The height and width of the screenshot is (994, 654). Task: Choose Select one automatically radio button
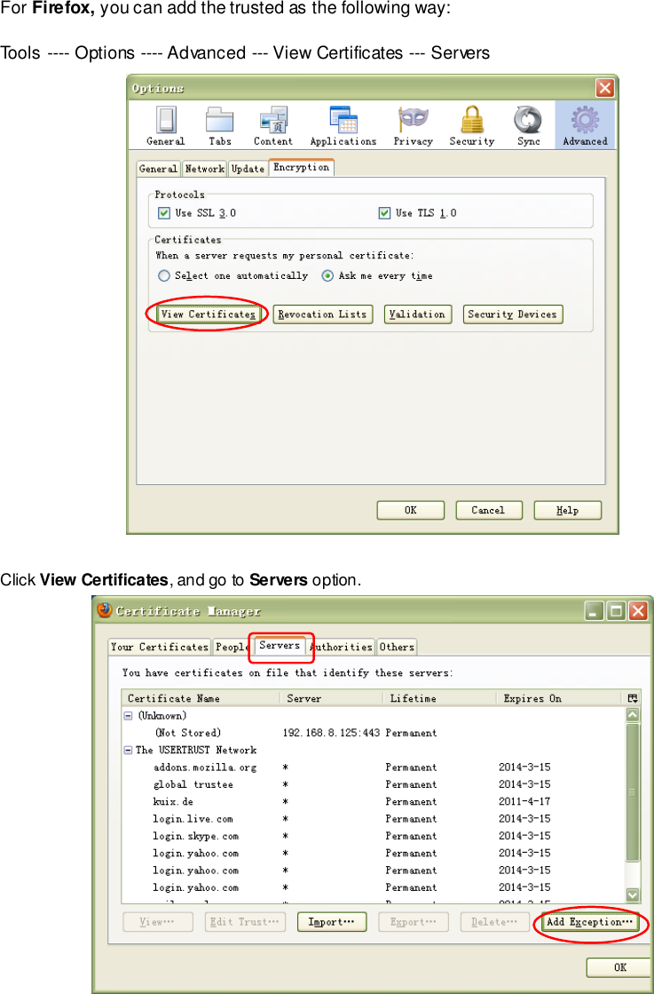point(164,275)
